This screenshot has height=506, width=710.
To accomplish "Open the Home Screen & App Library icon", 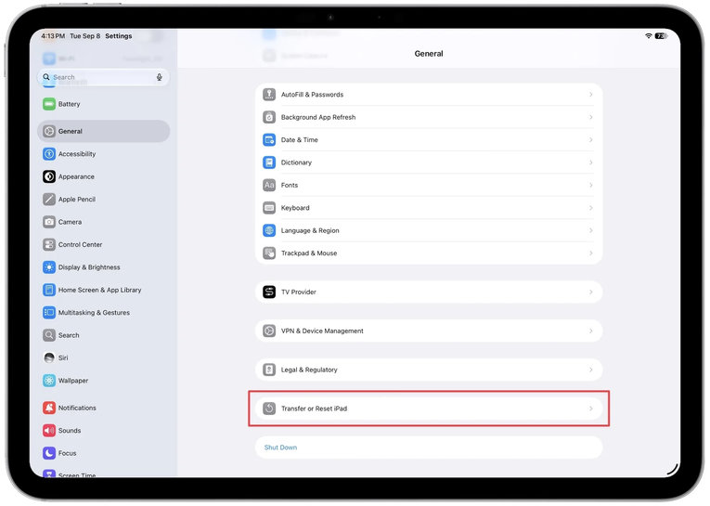I will (49, 290).
